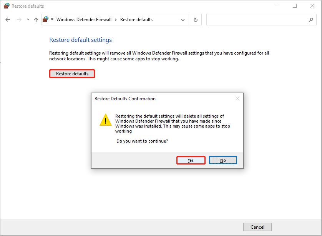Click the title bar firewall icon

tap(7, 6)
